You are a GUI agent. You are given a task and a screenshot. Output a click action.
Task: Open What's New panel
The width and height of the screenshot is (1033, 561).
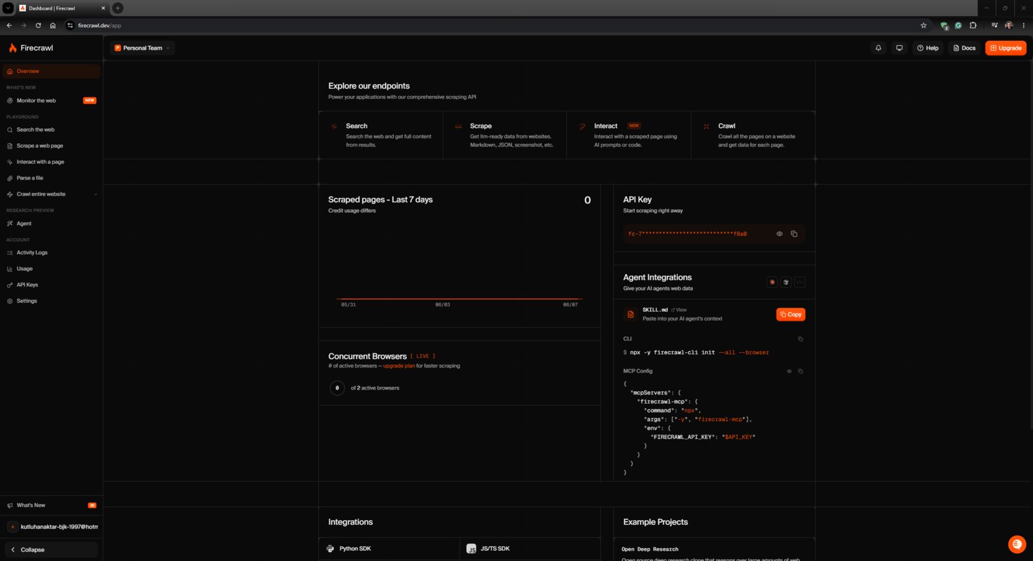coord(51,506)
